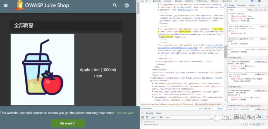The height and width of the screenshot is (129, 268).
Task: Toggle the flexbox editor badge next to display: flex
Action: [248, 20]
